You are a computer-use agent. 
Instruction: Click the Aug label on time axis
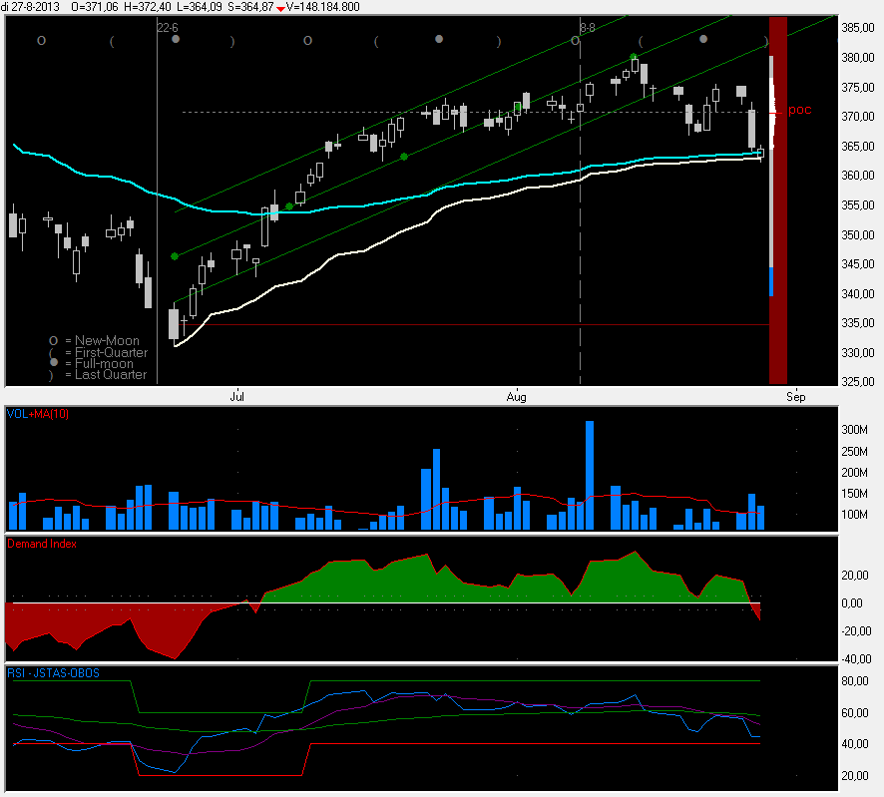516,396
